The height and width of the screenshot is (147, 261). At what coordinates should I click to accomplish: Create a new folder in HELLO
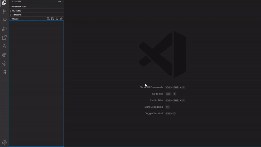click(53, 19)
